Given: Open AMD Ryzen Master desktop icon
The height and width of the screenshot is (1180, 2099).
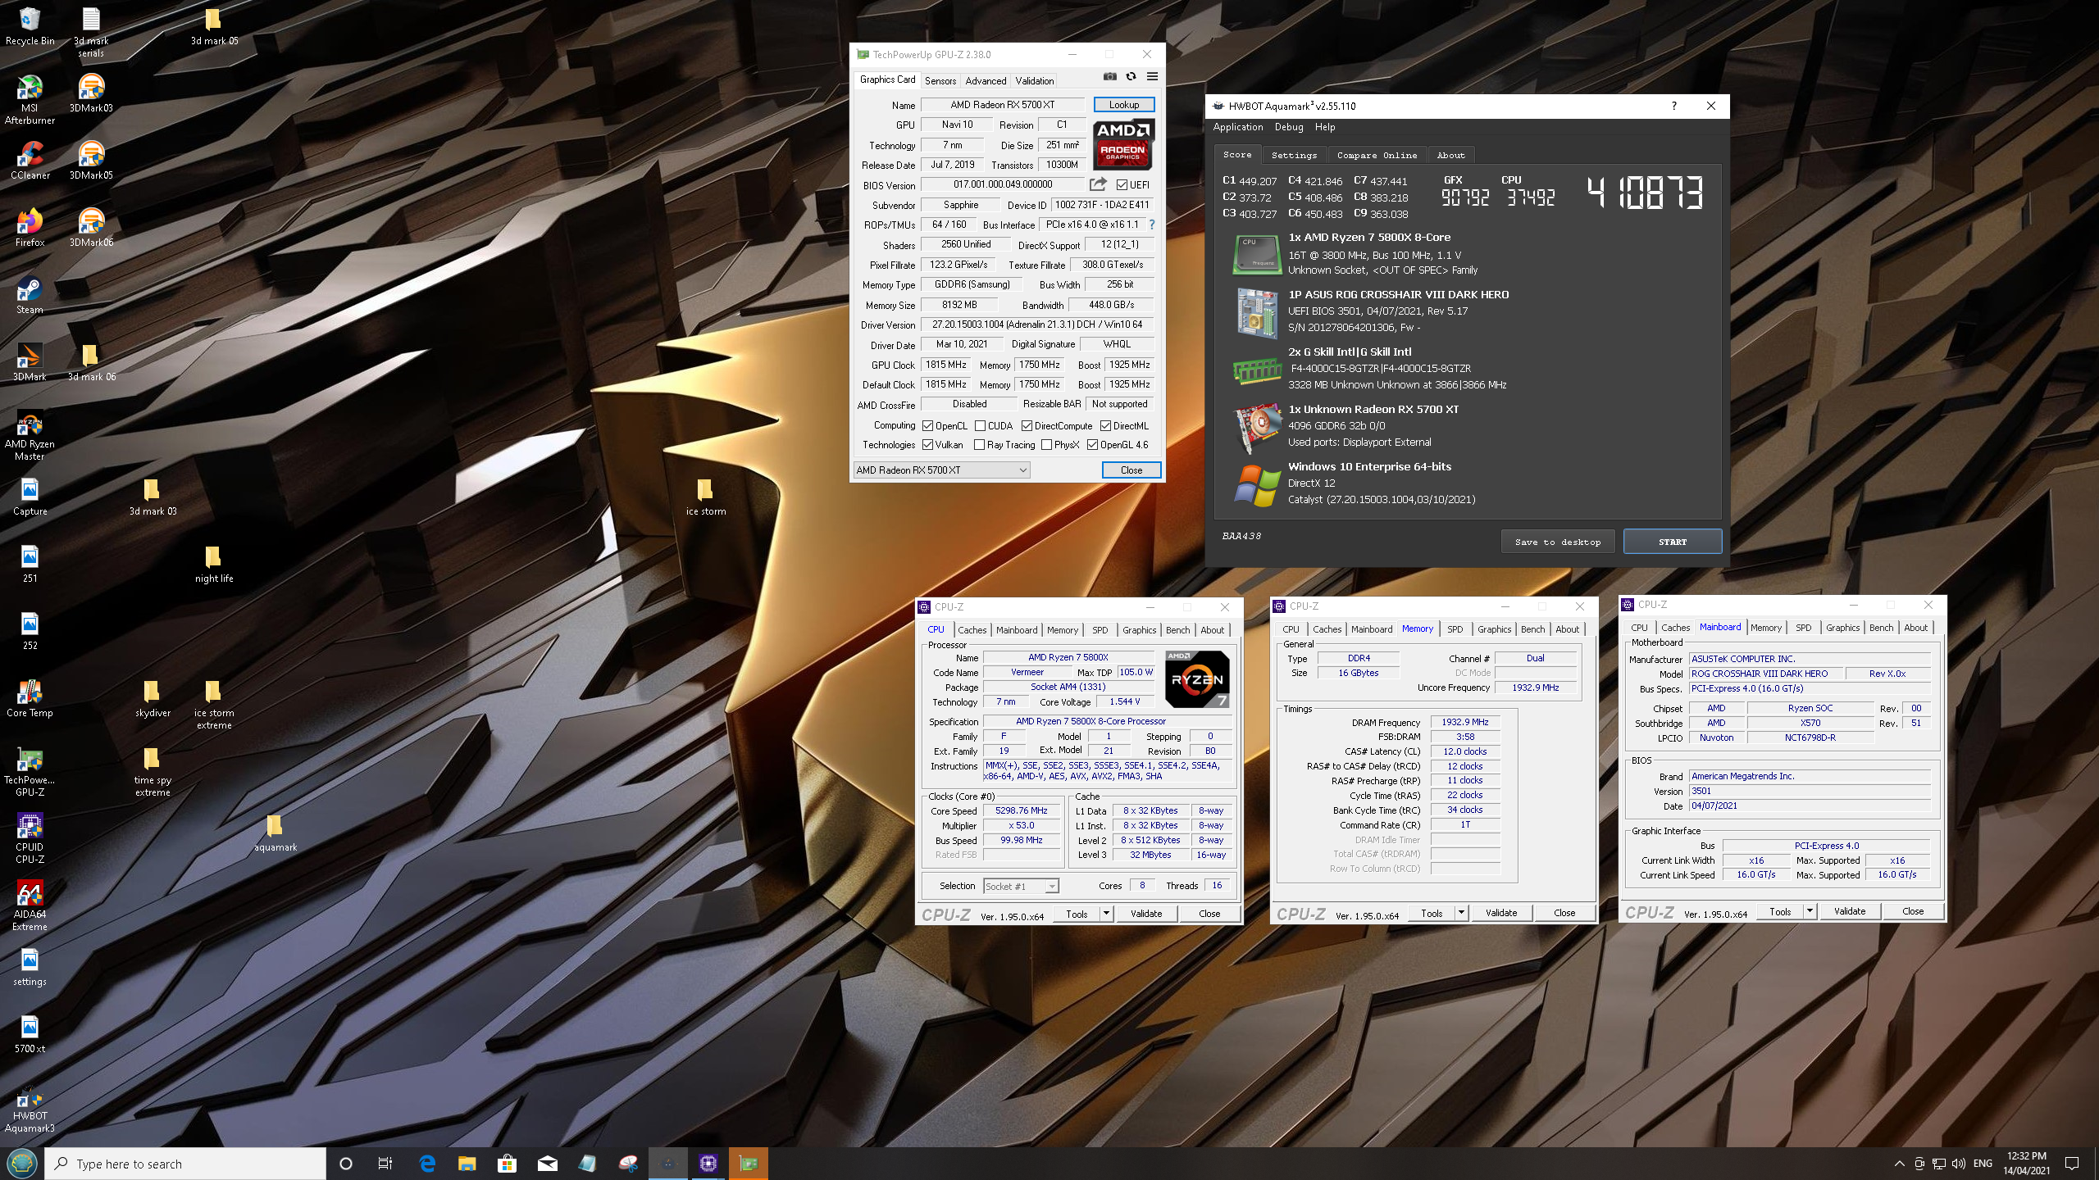Looking at the screenshot, I should pyautogui.click(x=30, y=435).
